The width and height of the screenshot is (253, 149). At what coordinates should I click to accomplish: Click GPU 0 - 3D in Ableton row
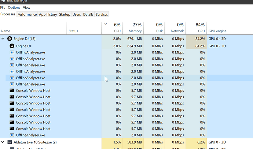[x=217, y=142]
